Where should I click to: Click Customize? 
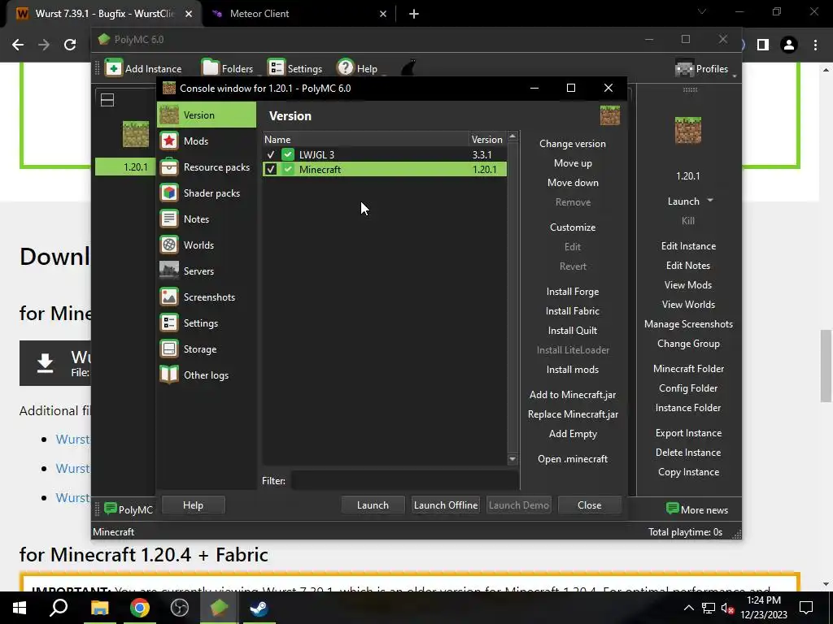point(573,227)
